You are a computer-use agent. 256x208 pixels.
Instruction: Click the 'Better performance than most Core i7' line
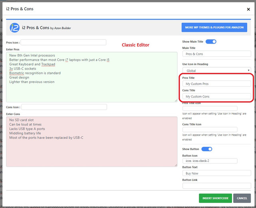click(x=59, y=60)
